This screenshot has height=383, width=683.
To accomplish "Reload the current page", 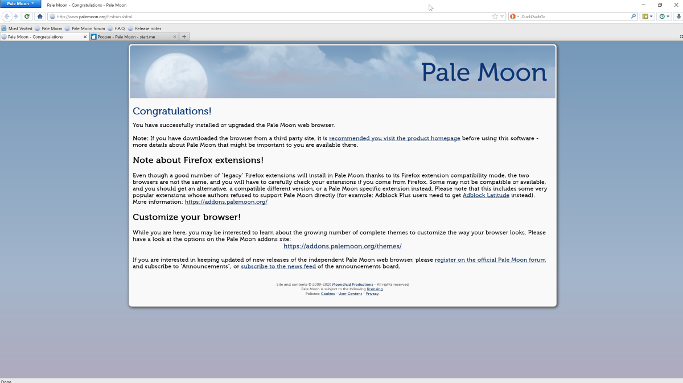I will [x=27, y=16].
